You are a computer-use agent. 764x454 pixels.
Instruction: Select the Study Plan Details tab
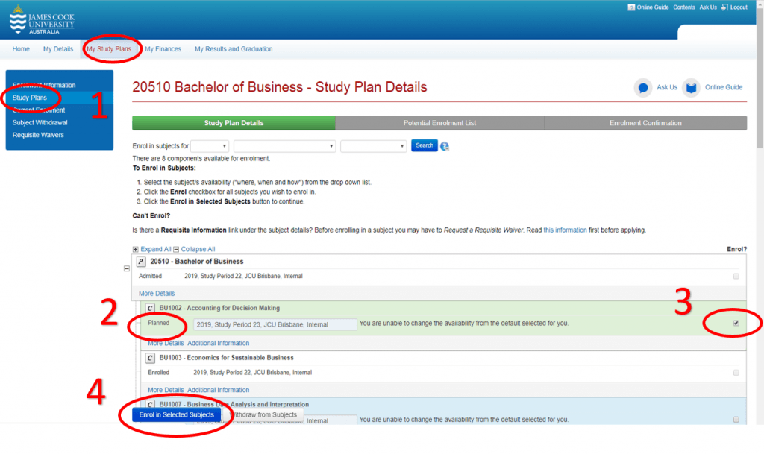[x=234, y=123]
